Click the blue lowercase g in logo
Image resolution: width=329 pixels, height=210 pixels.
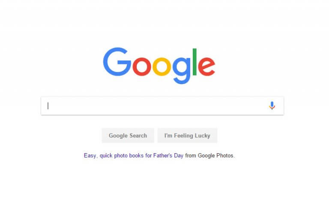pos(182,70)
